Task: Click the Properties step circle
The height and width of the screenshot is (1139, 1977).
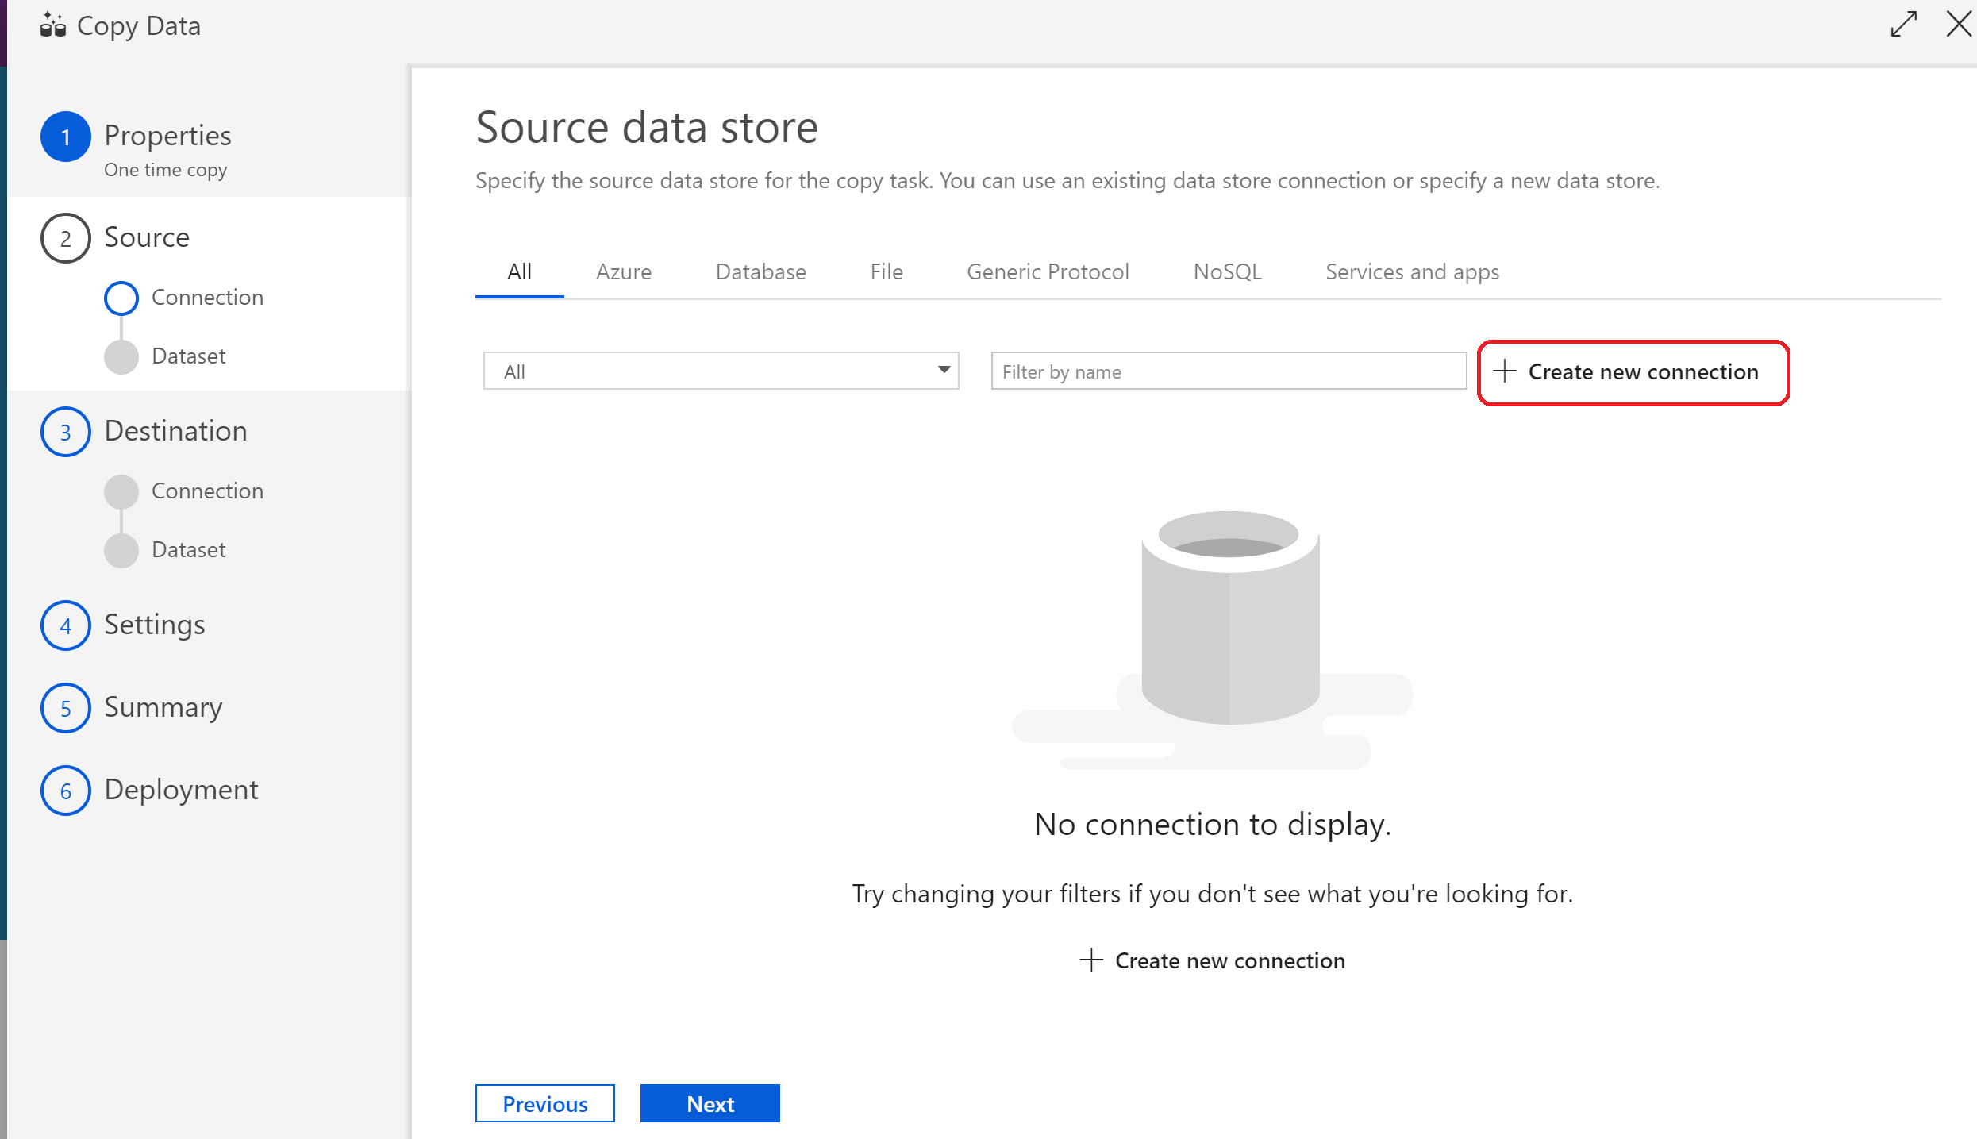Action: tap(65, 136)
